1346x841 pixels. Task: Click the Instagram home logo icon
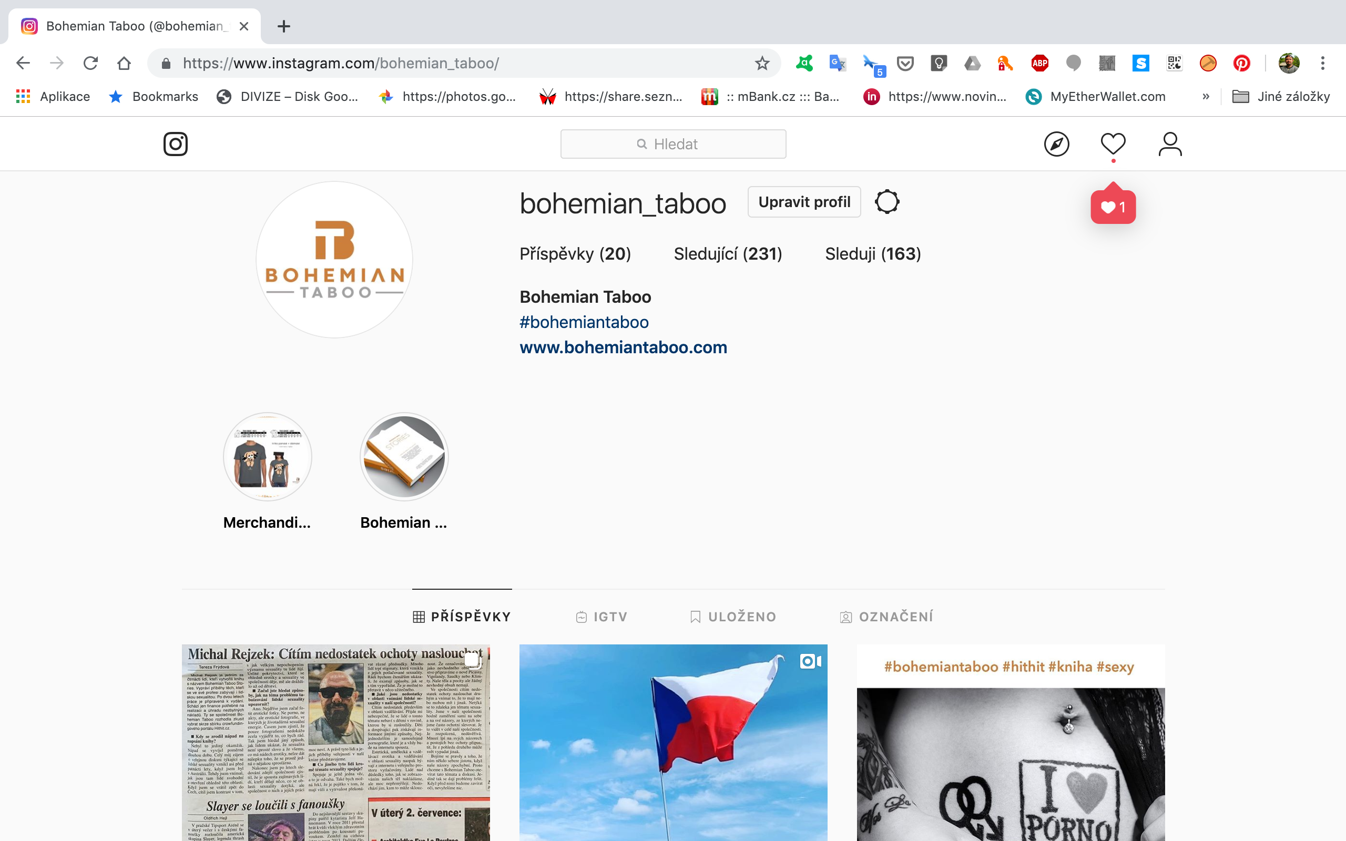point(175,144)
